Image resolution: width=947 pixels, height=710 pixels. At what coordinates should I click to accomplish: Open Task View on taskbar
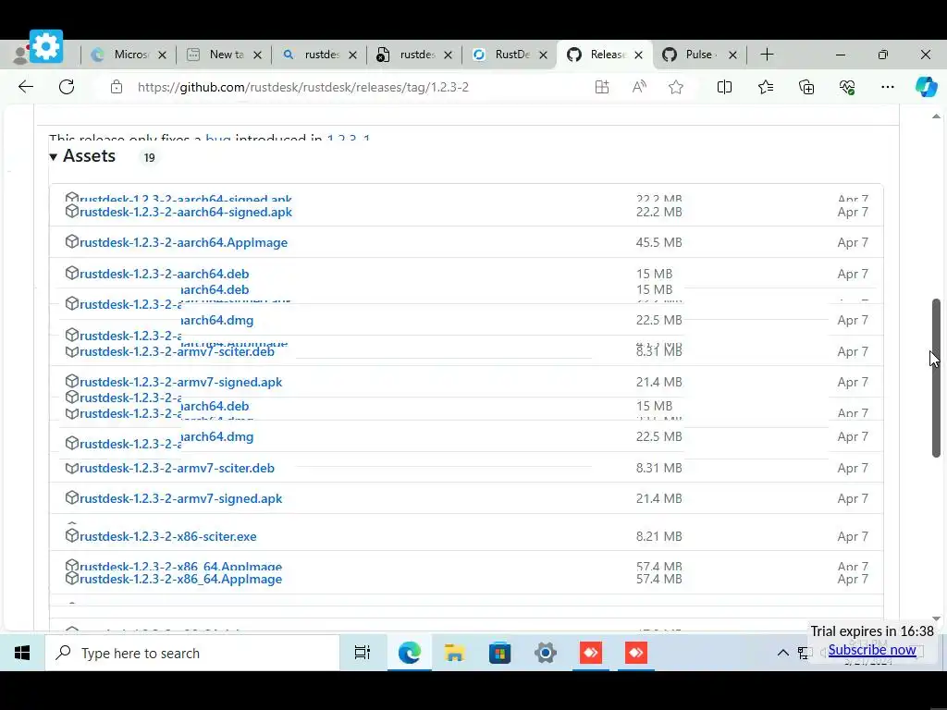(363, 653)
